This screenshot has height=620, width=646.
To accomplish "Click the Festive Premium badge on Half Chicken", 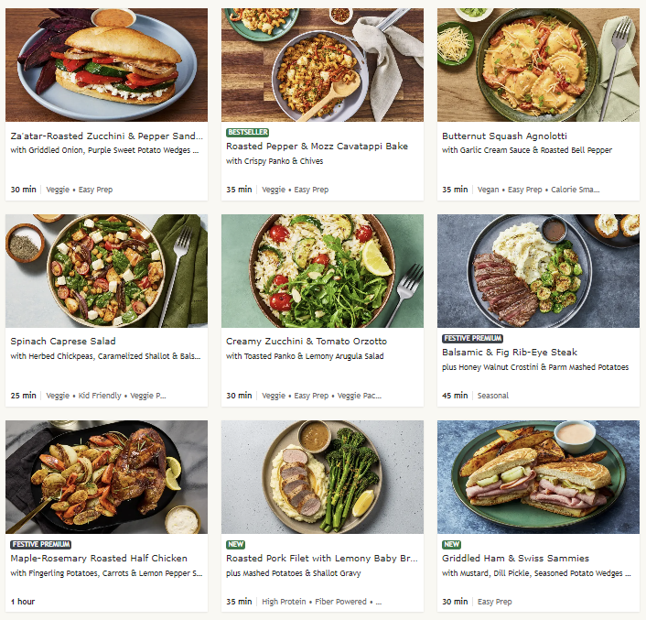I will pyautogui.click(x=41, y=545).
